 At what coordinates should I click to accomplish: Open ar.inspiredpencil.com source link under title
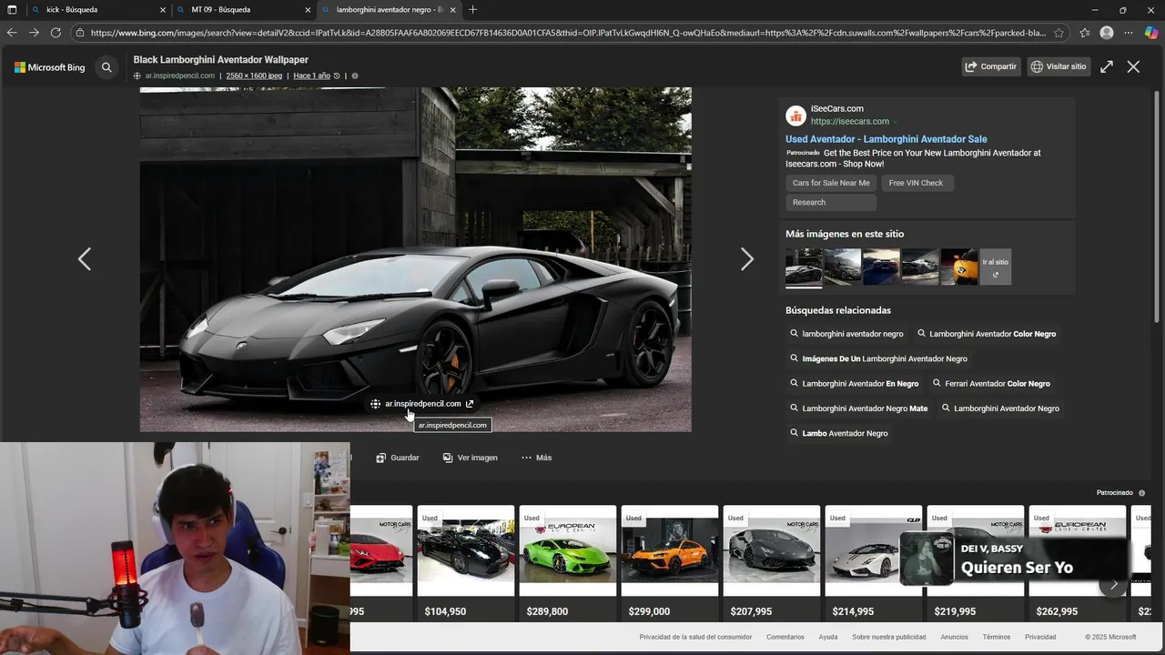click(180, 76)
